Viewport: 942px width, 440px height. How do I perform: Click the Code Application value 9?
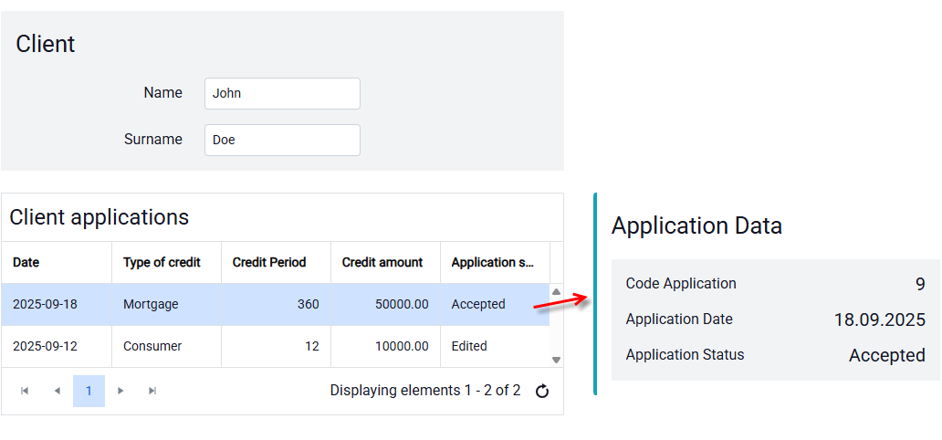click(920, 284)
